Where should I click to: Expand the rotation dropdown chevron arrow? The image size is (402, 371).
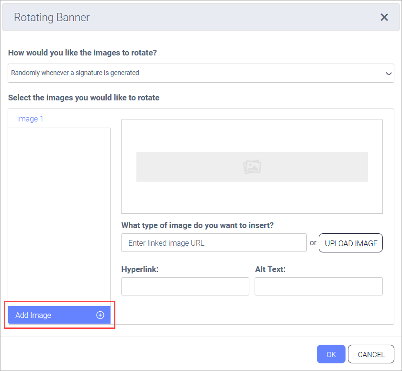pos(389,73)
